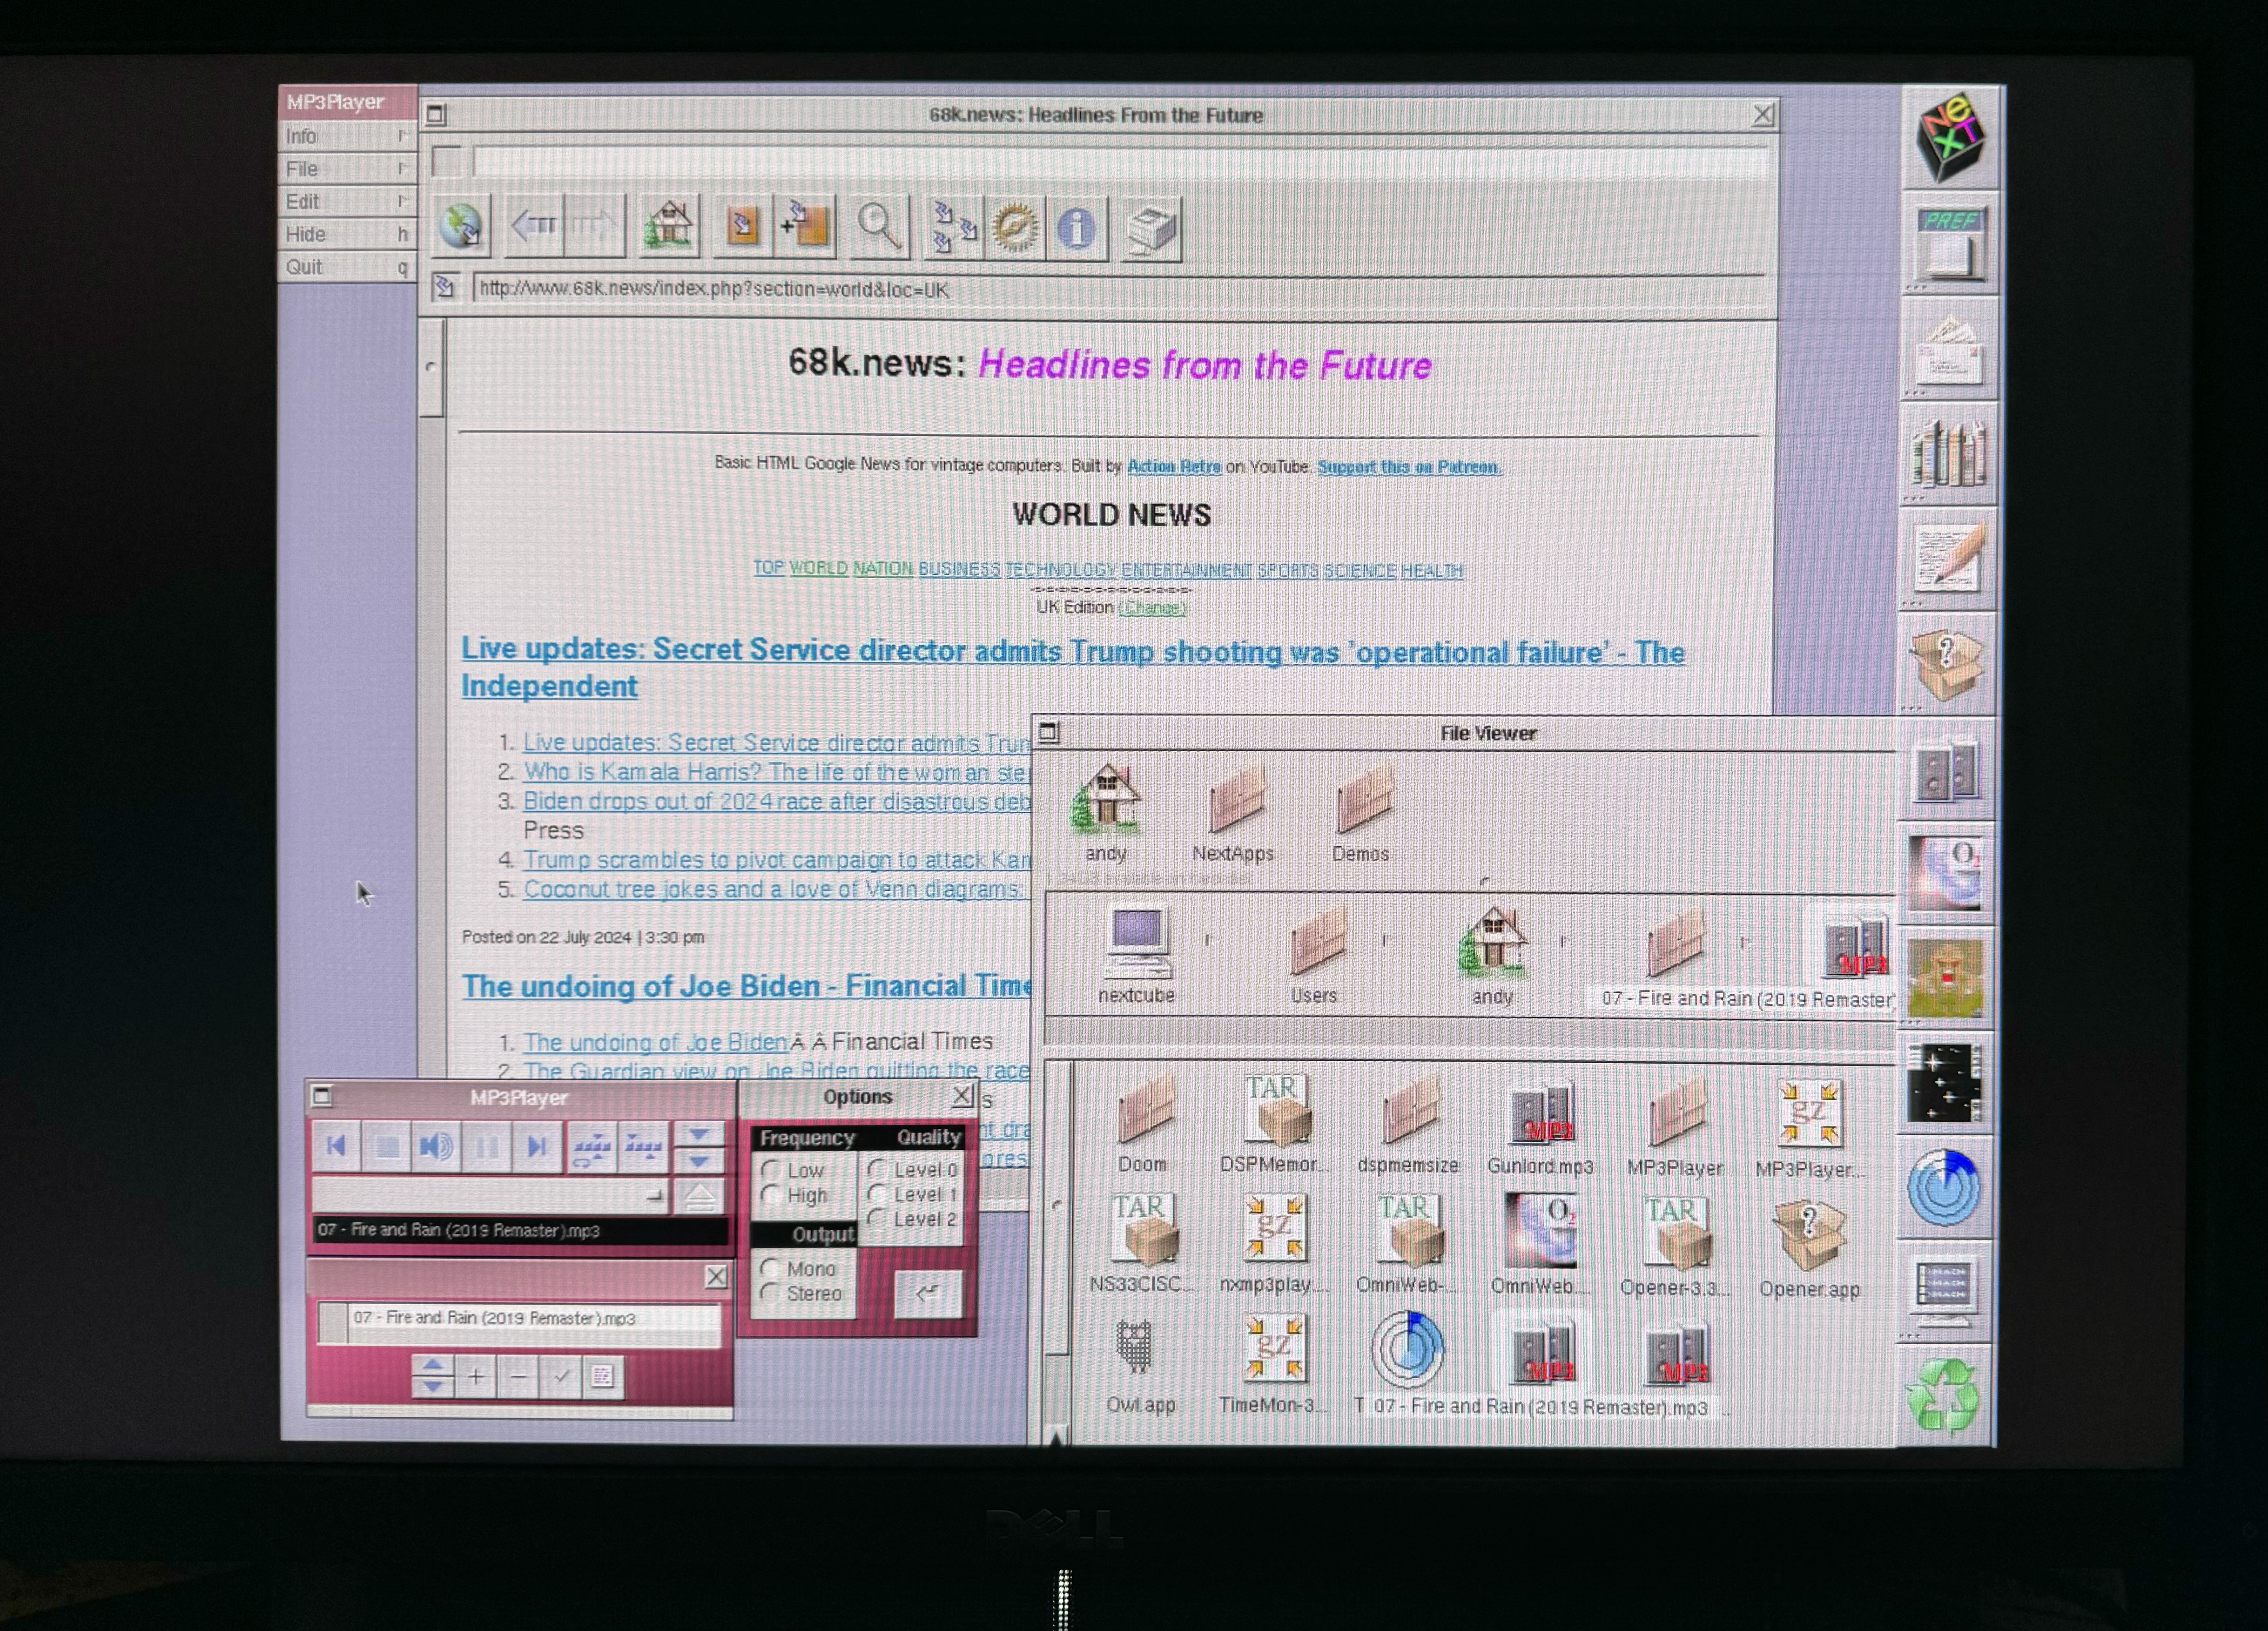The height and width of the screenshot is (1631, 2268).
Task: Go back with the left arrow button
Action: click(x=534, y=227)
